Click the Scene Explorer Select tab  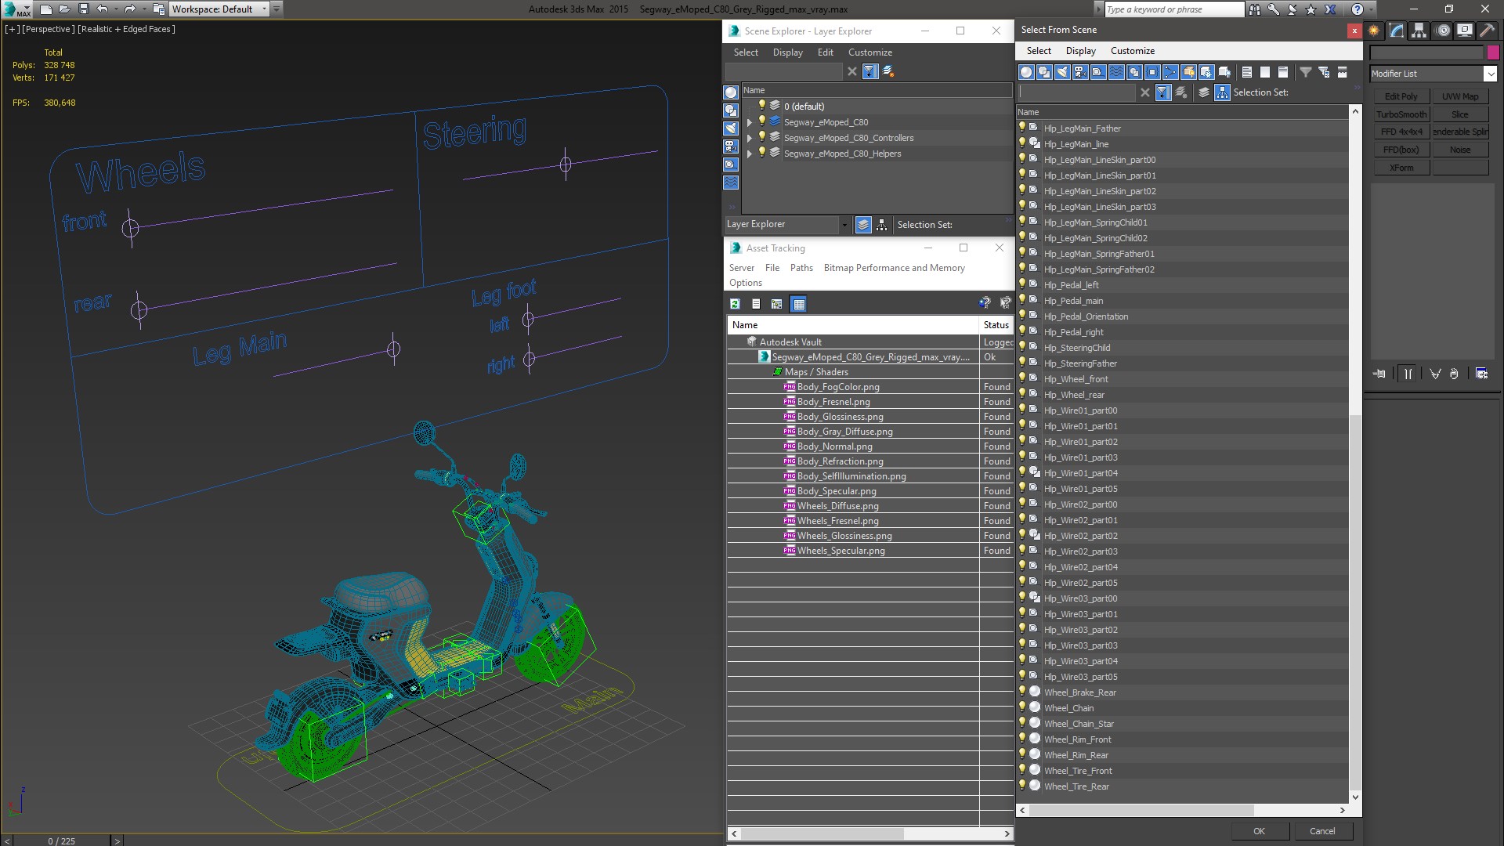[745, 52]
